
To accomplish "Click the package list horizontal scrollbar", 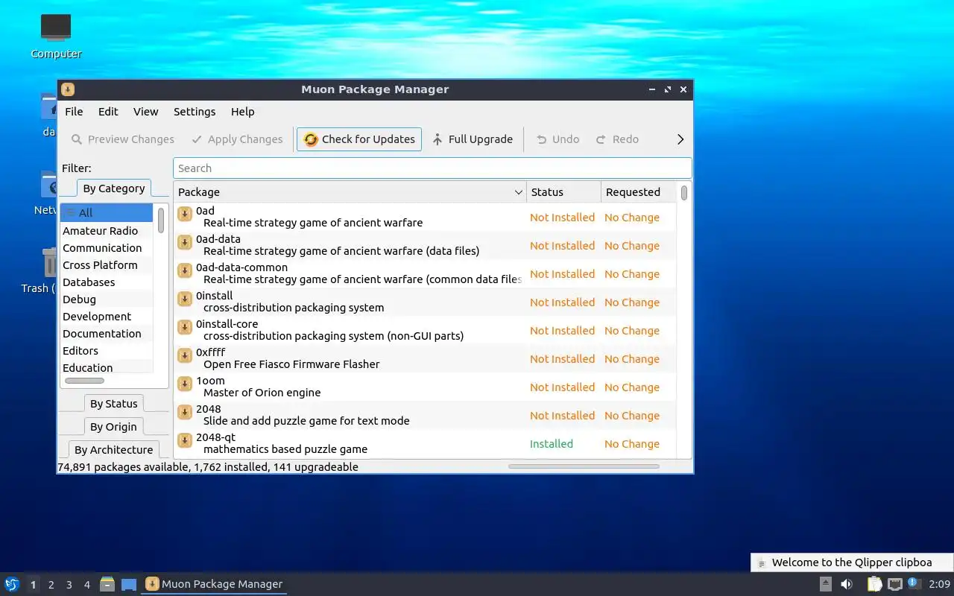I will (x=584, y=466).
